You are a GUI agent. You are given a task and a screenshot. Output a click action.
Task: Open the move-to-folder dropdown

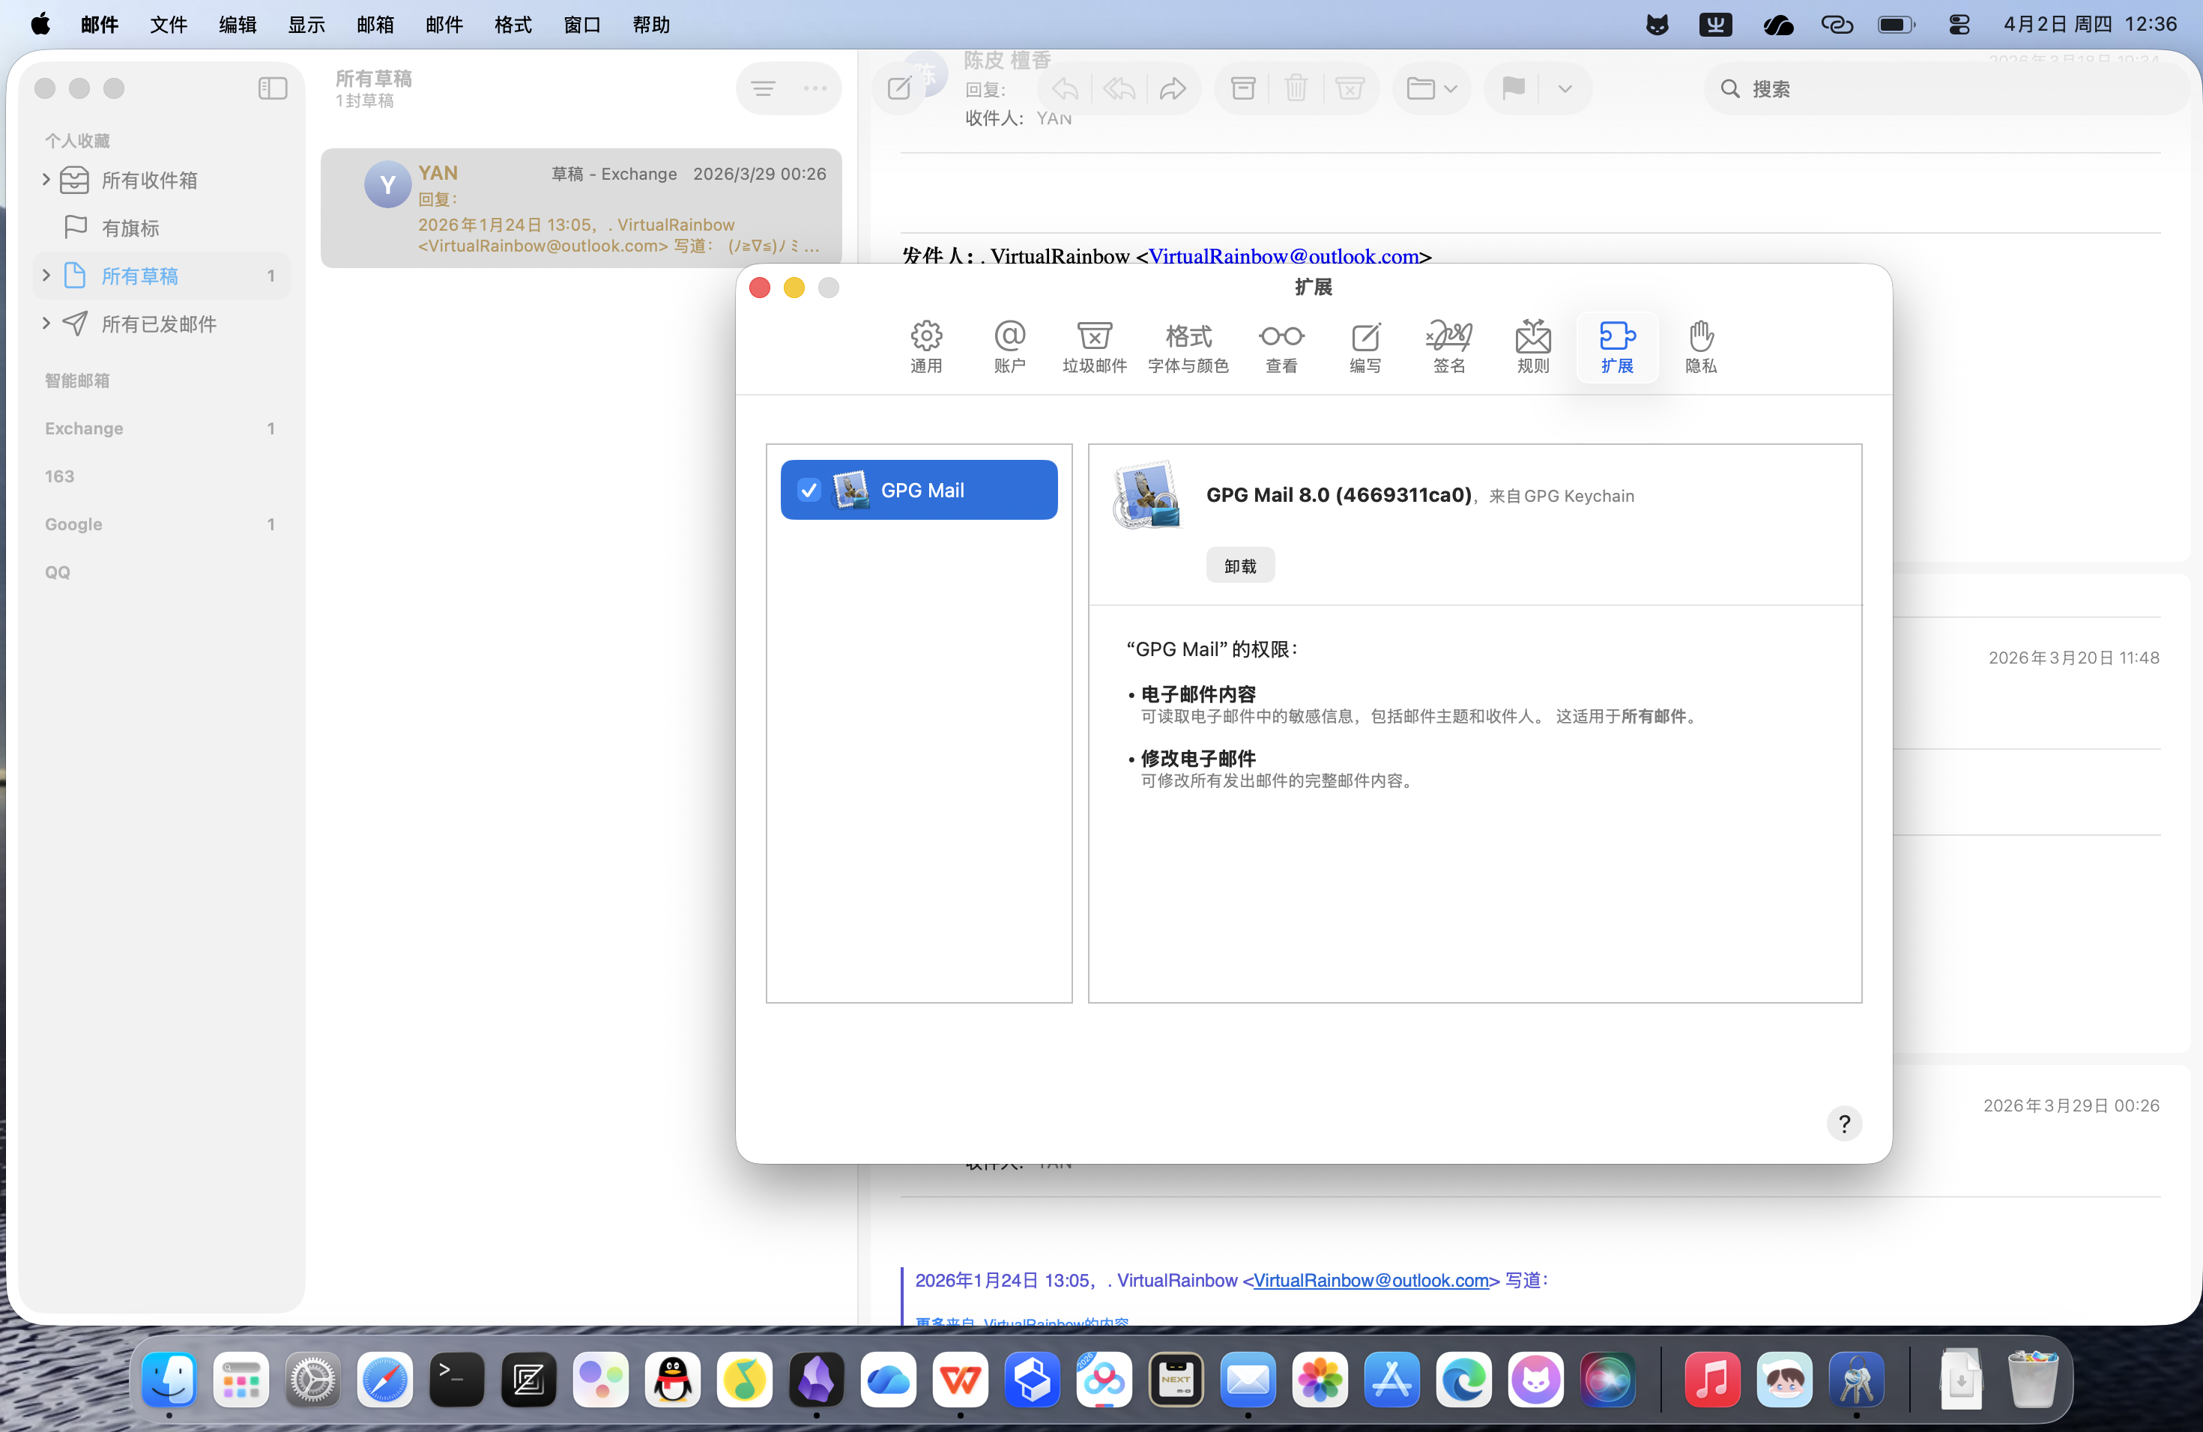pyautogui.click(x=1432, y=89)
